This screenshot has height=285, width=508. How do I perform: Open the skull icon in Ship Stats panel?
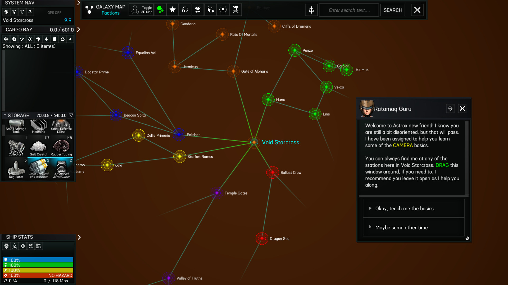[x=6, y=246]
